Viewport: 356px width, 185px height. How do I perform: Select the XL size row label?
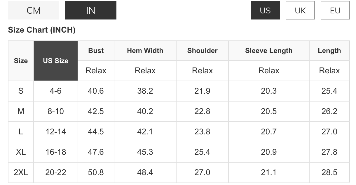[x=21, y=152]
